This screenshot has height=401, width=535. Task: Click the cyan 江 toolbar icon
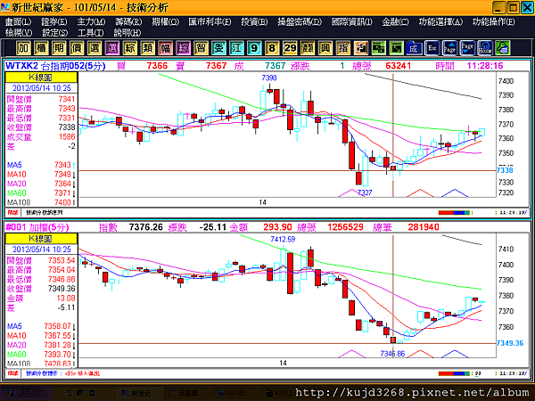[236, 48]
